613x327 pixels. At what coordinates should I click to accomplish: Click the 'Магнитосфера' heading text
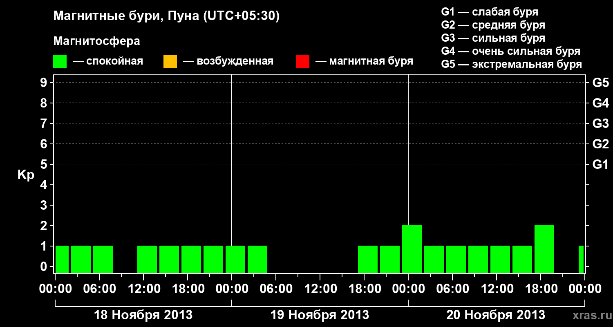click(x=97, y=41)
